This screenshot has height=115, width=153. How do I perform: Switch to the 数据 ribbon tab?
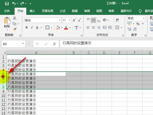pos(75,11)
